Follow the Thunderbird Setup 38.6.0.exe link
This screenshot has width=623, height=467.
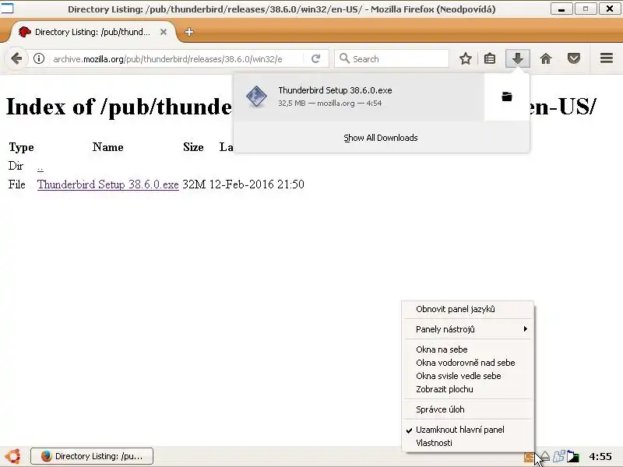pyautogui.click(x=107, y=184)
